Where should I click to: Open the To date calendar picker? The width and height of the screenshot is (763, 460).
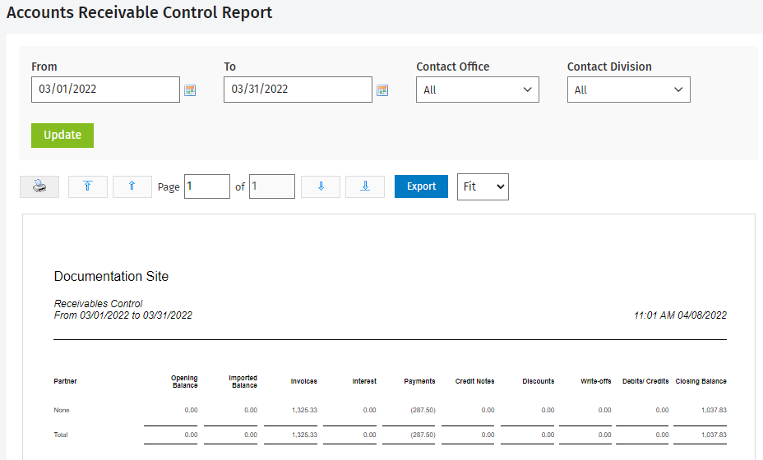pos(382,90)
